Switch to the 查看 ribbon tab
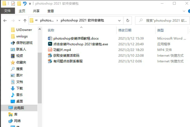The width and height of the screenshot is (190, 127). 51,11
